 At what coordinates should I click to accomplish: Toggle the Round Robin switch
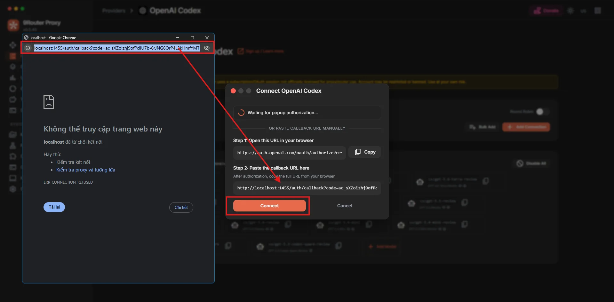[543, 112]
